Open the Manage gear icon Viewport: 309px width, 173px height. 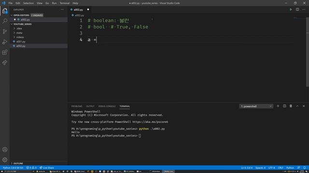click(5, 160)
